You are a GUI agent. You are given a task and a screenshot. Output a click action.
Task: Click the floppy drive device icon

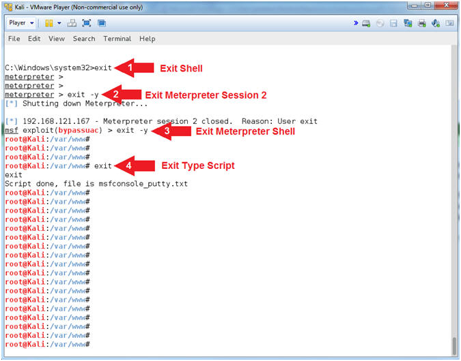(393, 23)
